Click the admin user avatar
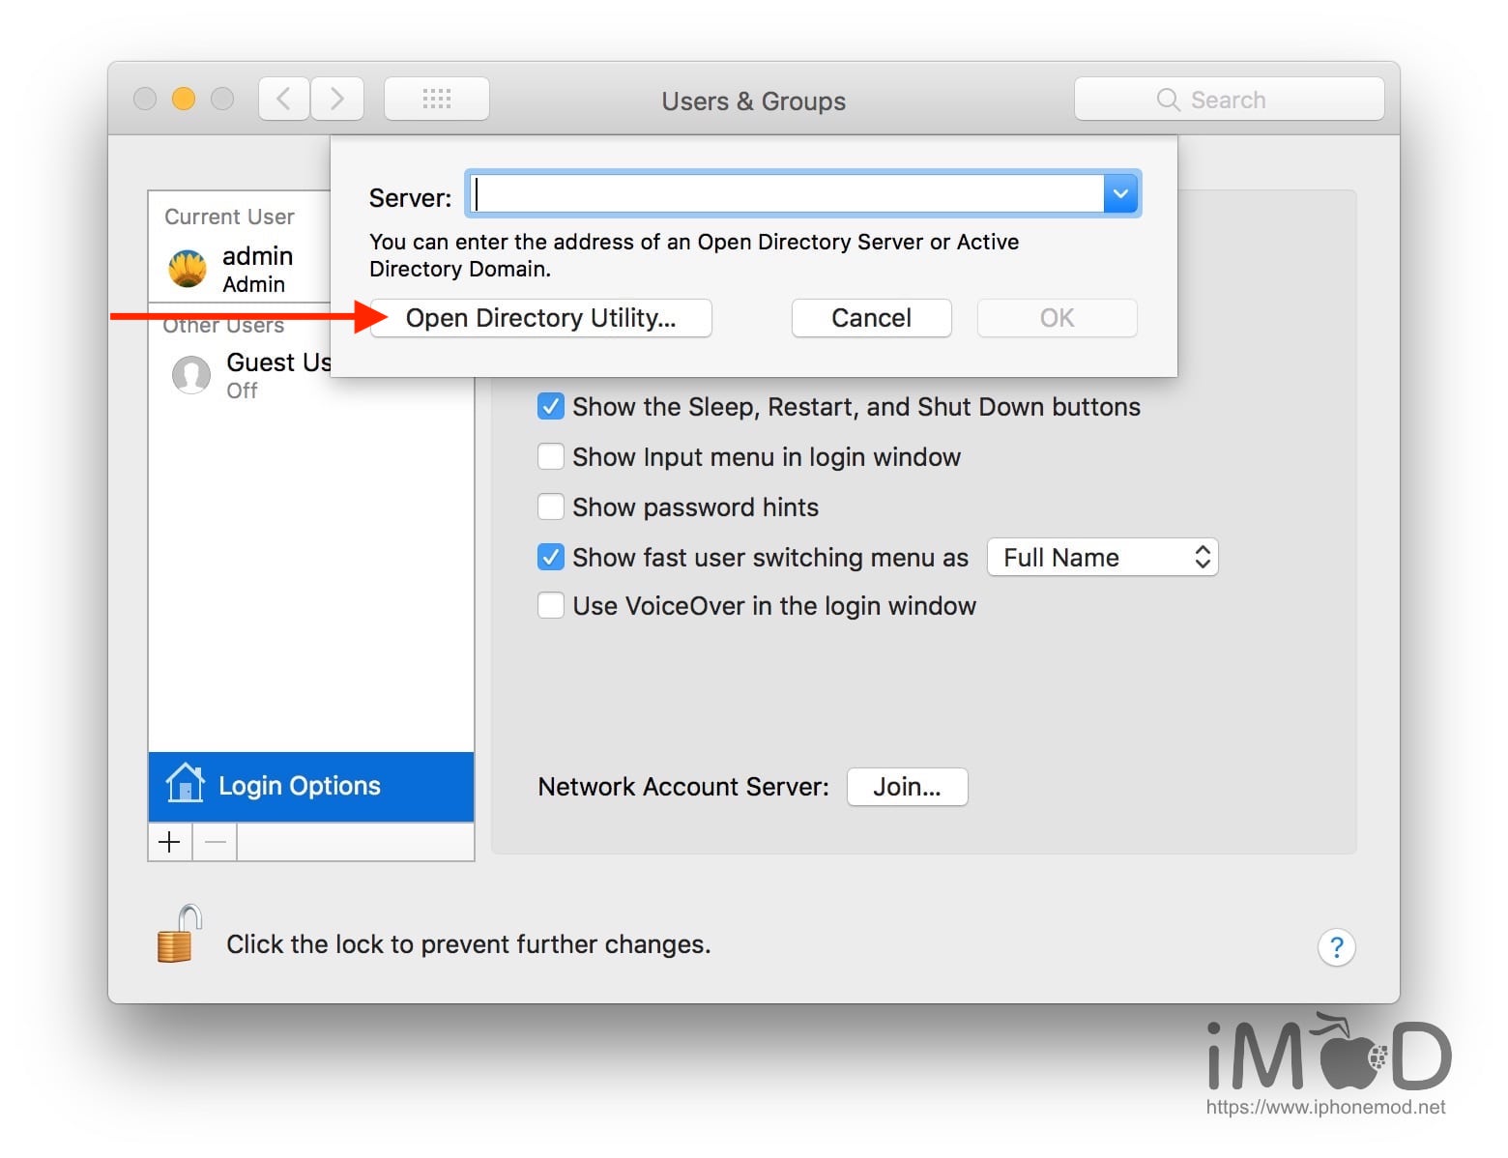1508x1158 pixels. click(187, 268)
